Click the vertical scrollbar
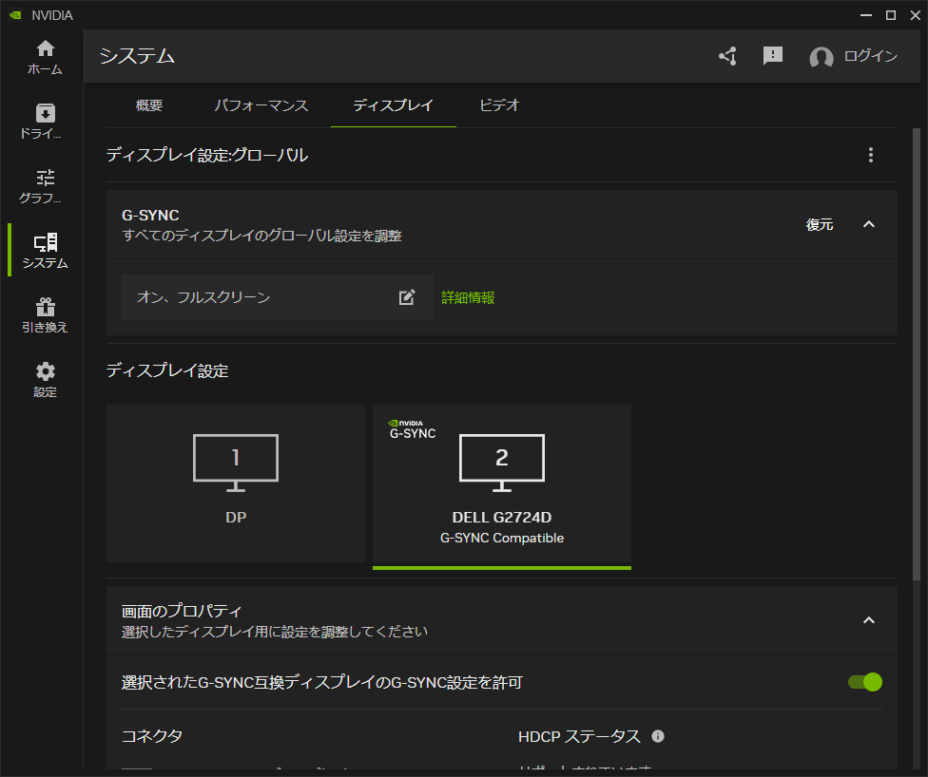Image resolution: width=928 pixels, height=777 pixels. point(917,355)
